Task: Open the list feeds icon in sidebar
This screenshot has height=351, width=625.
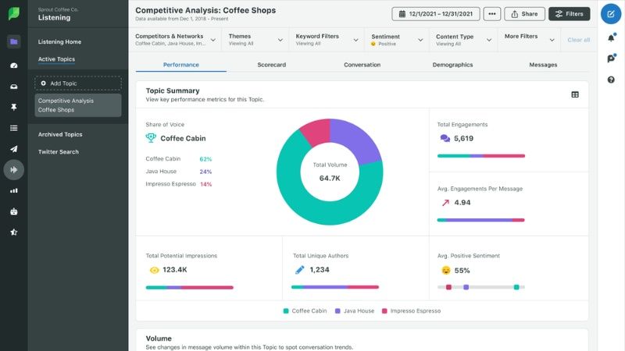Action: coord(14,128)
